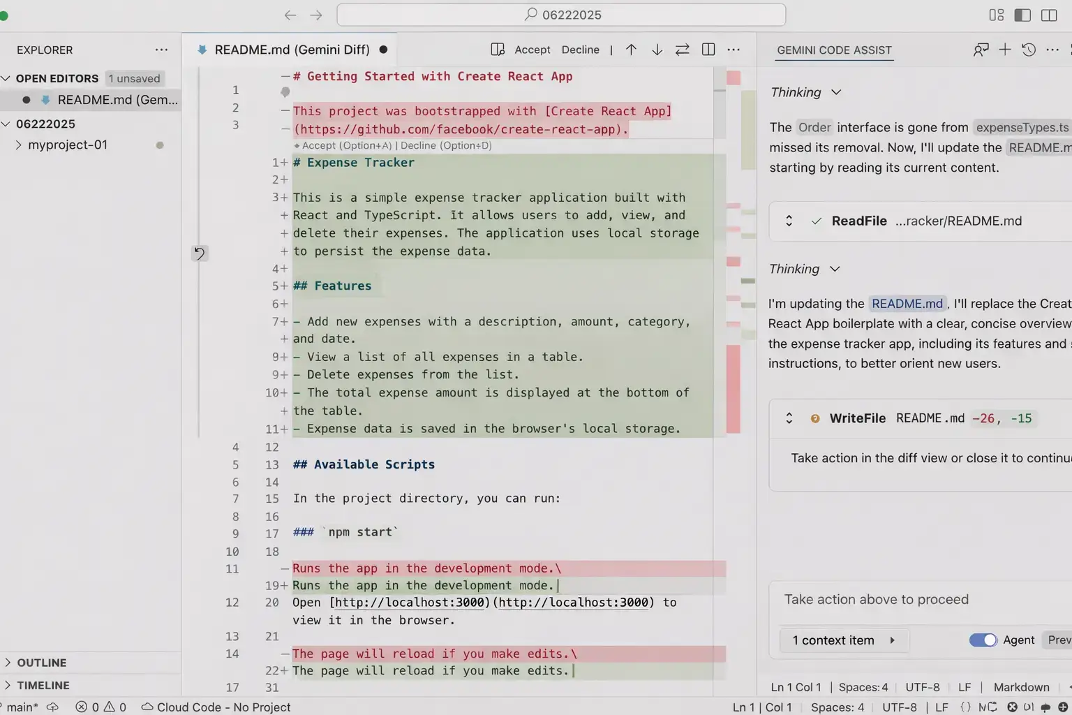Toggle the inline split view icon

[708, 50]
